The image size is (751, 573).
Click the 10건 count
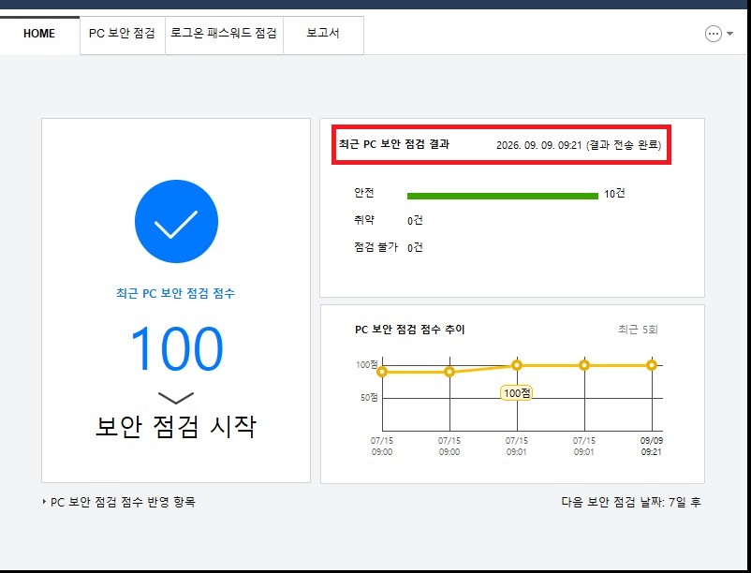[x=614, y=194]
